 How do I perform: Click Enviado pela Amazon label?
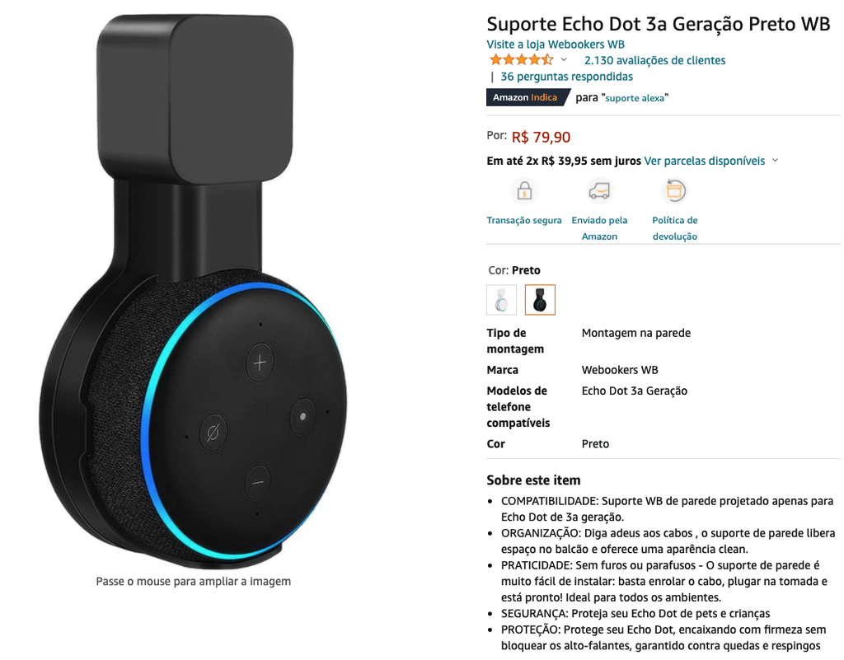(599, 228)
